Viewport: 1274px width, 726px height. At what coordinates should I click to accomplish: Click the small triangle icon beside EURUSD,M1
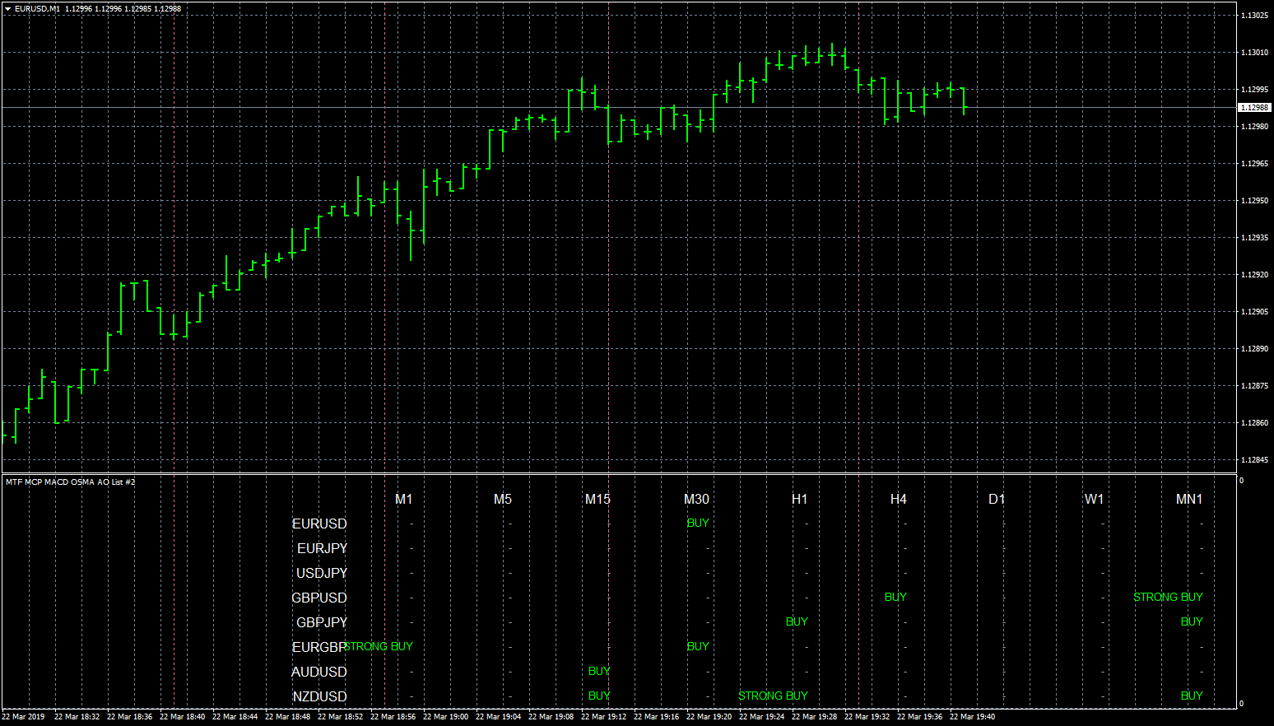(7, 9)
